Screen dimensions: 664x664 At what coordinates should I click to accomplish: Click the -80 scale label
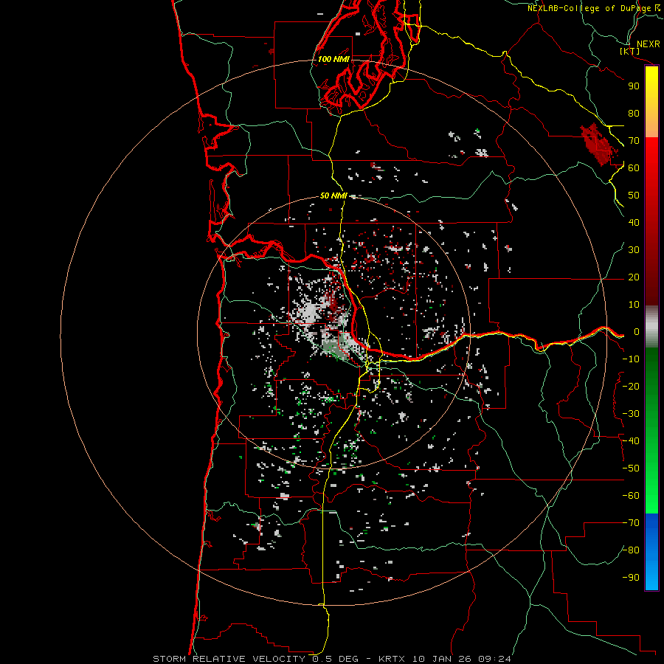click(631, 550)
